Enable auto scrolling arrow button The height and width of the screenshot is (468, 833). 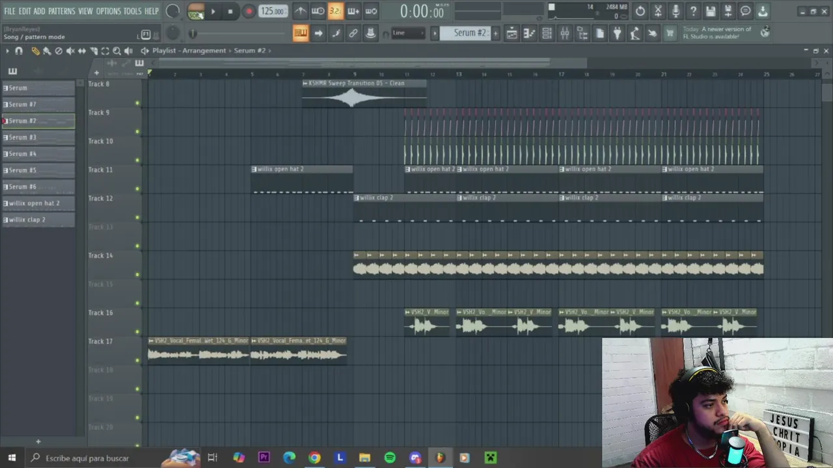pos(318,33)
